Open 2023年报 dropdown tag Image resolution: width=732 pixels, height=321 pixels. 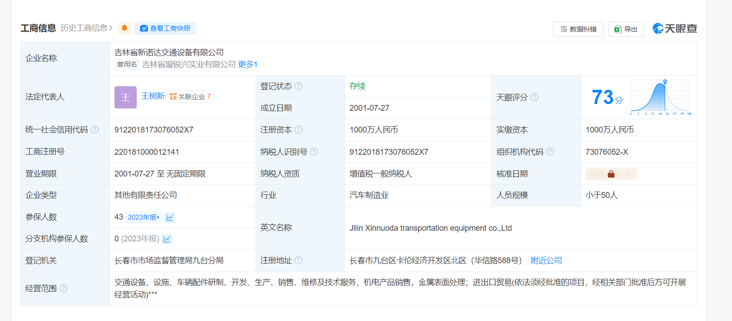pyautogui.click(x=143, y=217)
